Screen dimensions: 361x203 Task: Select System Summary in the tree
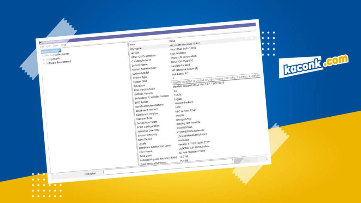tap(51, 51)
